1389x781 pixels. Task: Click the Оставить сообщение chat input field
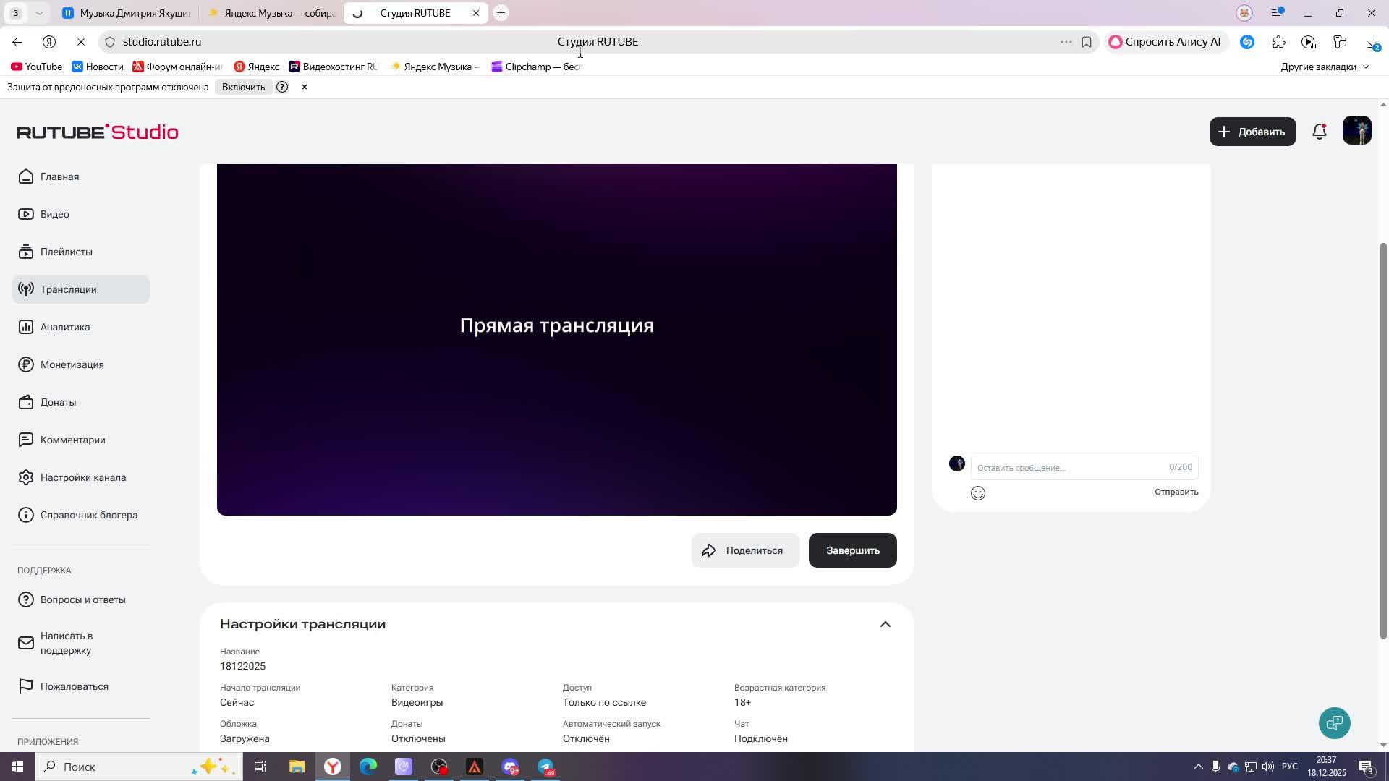(x=1049, y=467)
